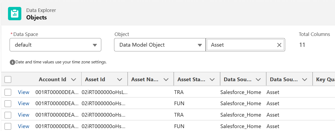
Task: Sort by Account Id column header
Action: point(52,80)
